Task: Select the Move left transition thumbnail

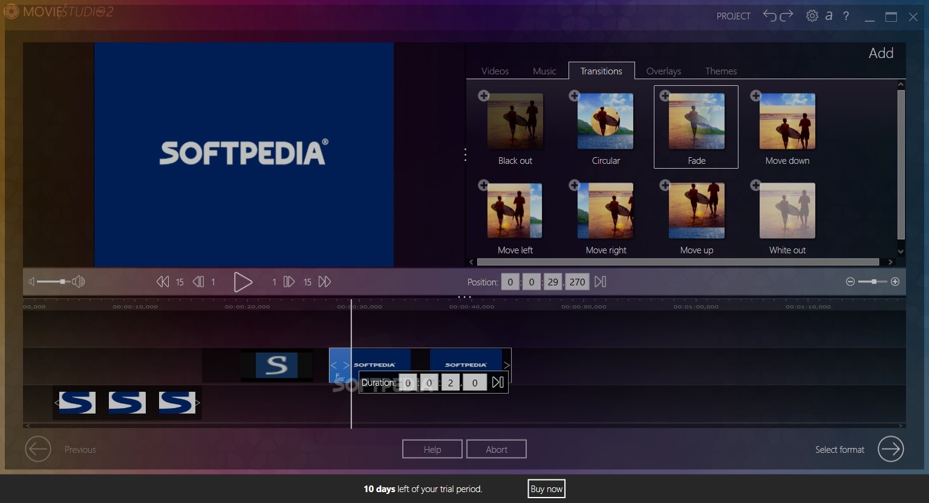Action: point(515,210)
